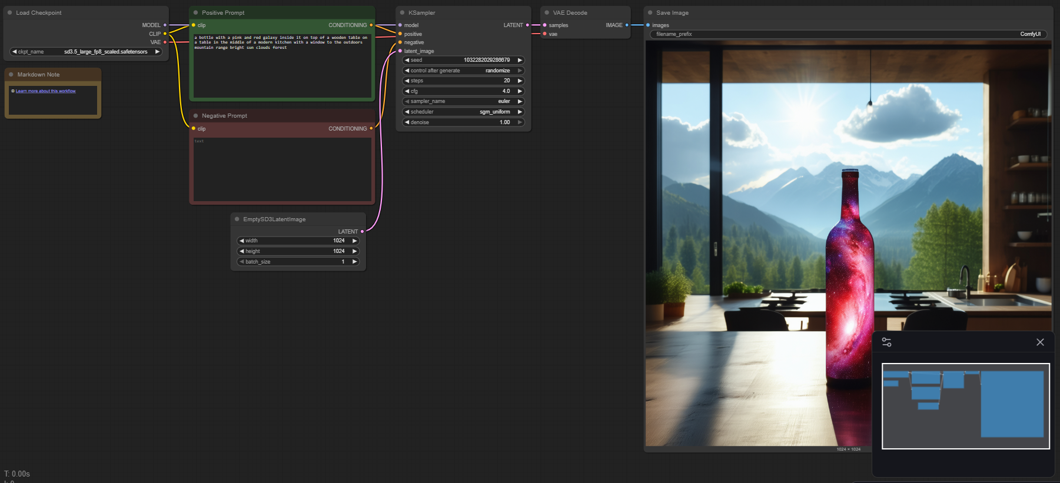Click the KSampler LATENT output connector
The width and height of the screenshot is (1060, 483).
527,25
